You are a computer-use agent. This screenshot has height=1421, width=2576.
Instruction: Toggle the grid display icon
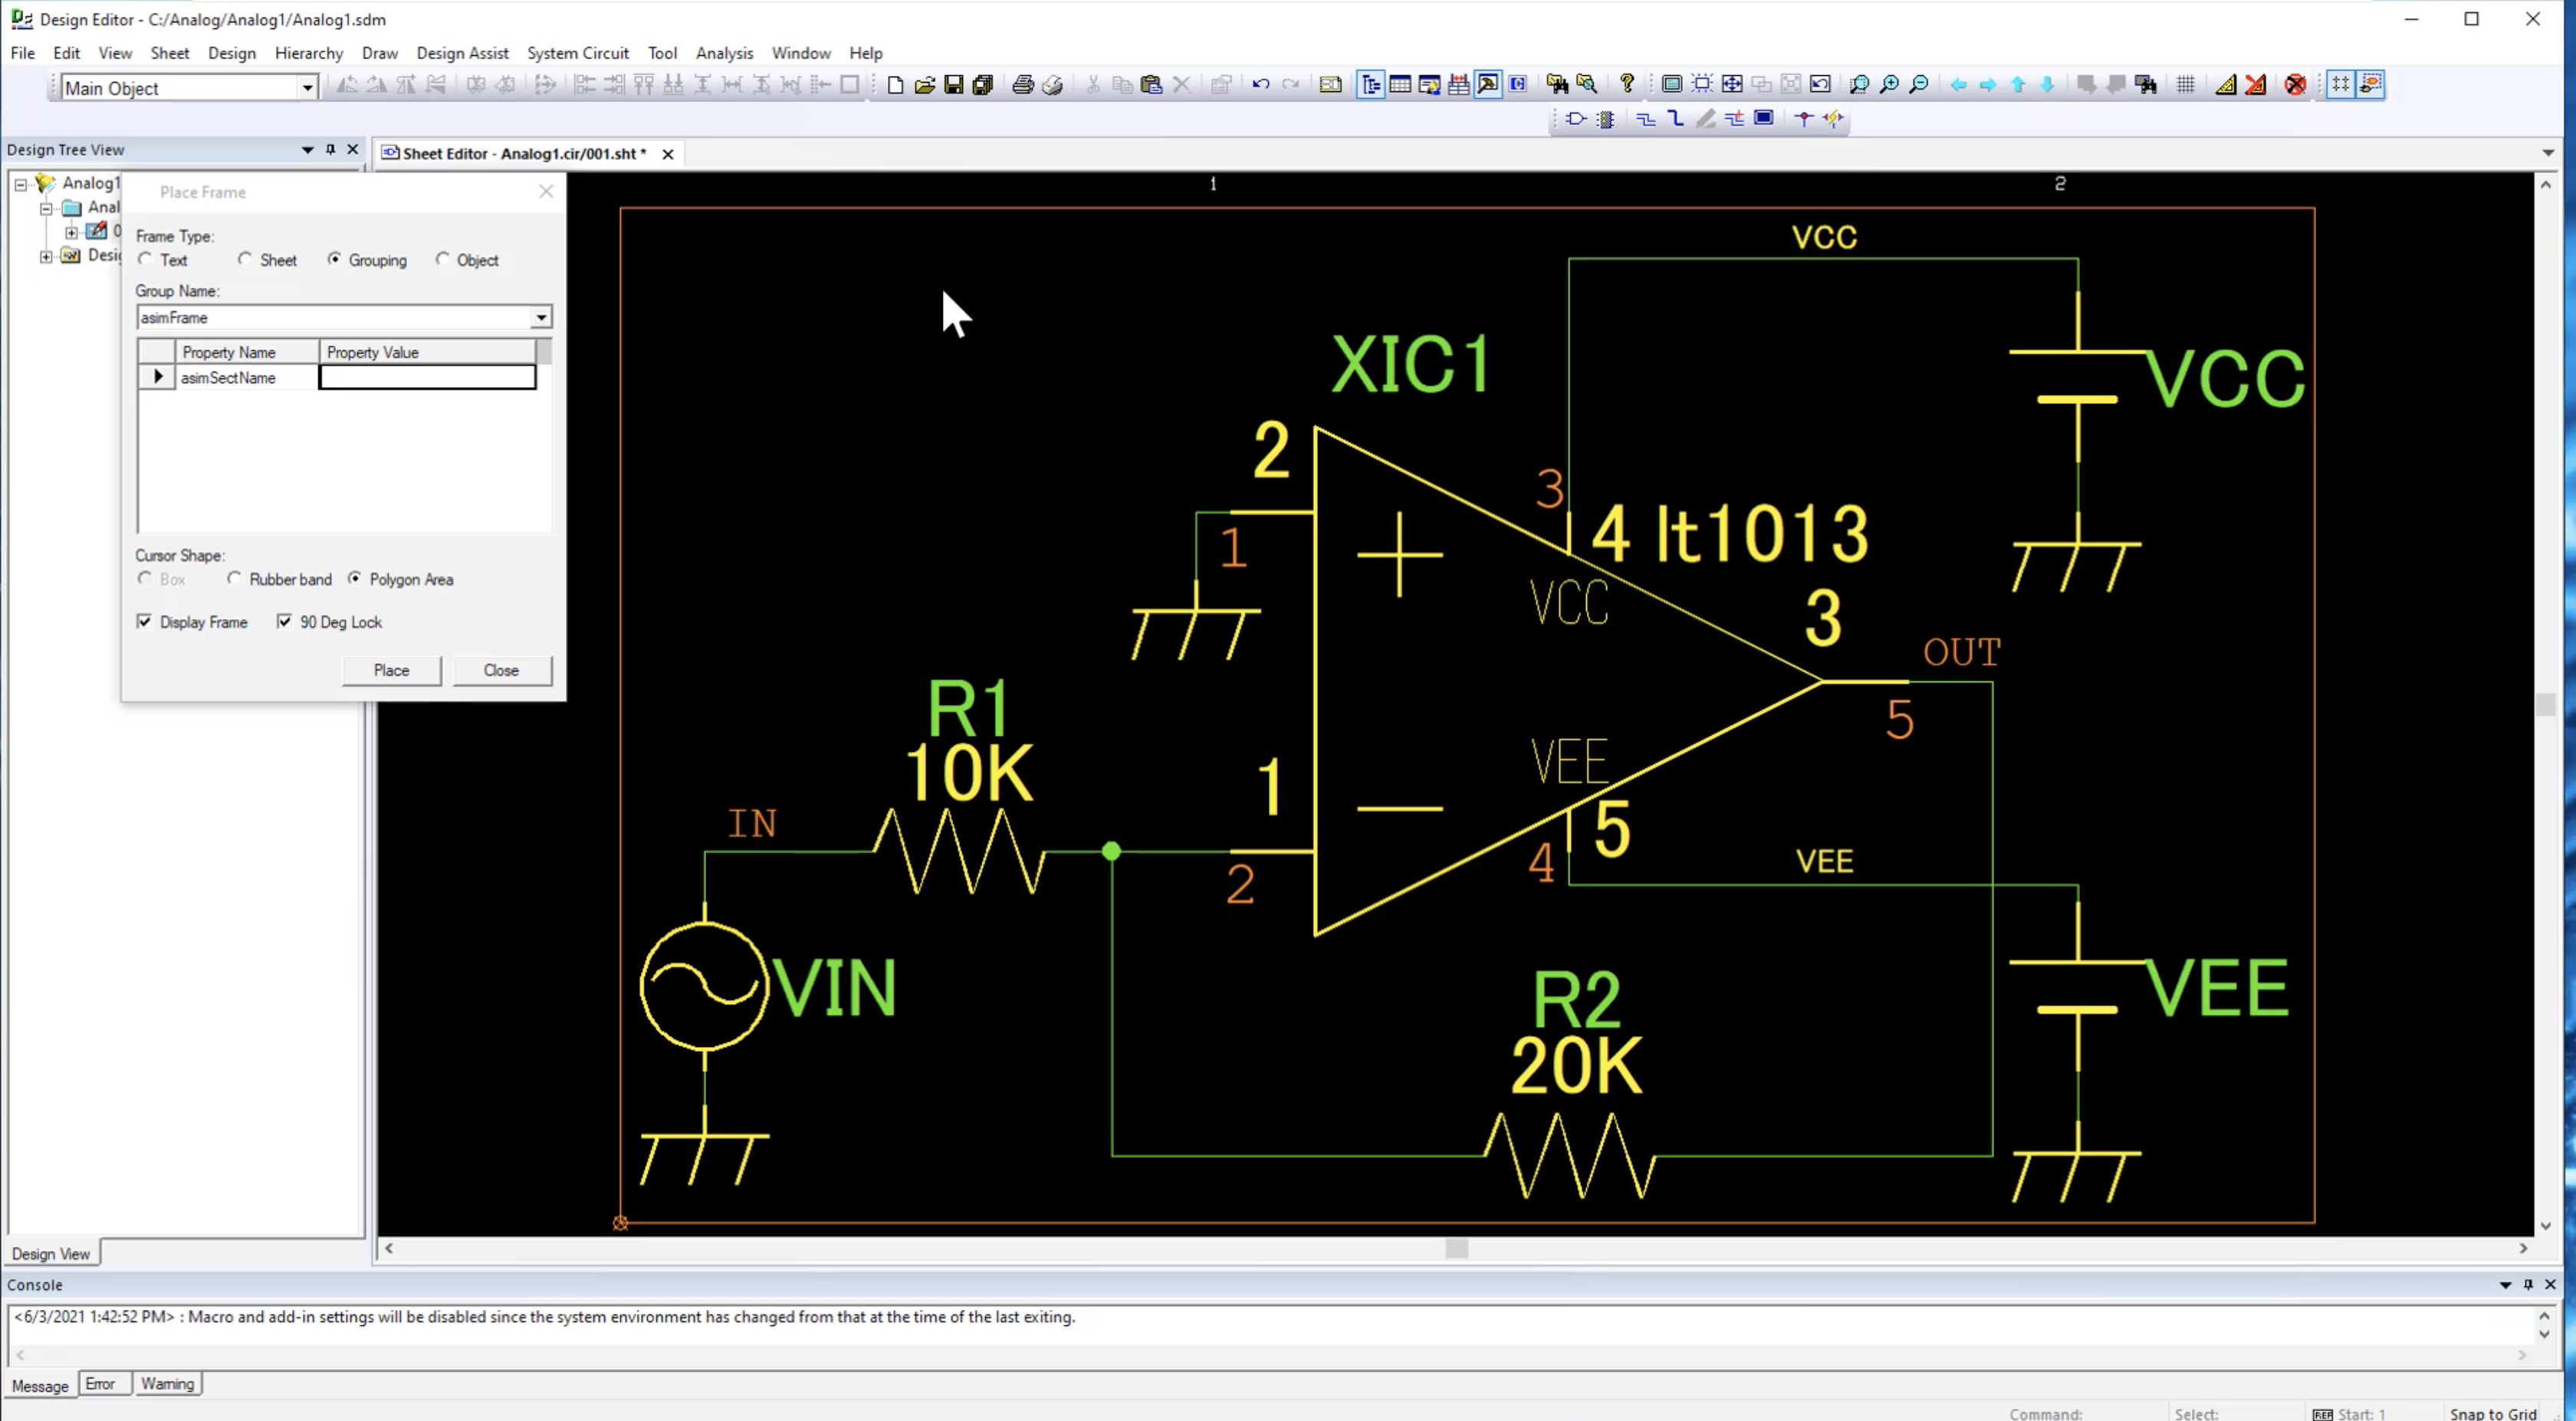(x=2185, y=85)
